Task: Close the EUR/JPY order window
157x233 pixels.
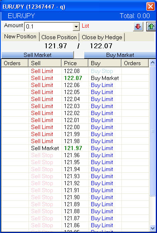Action: point(150,6)
